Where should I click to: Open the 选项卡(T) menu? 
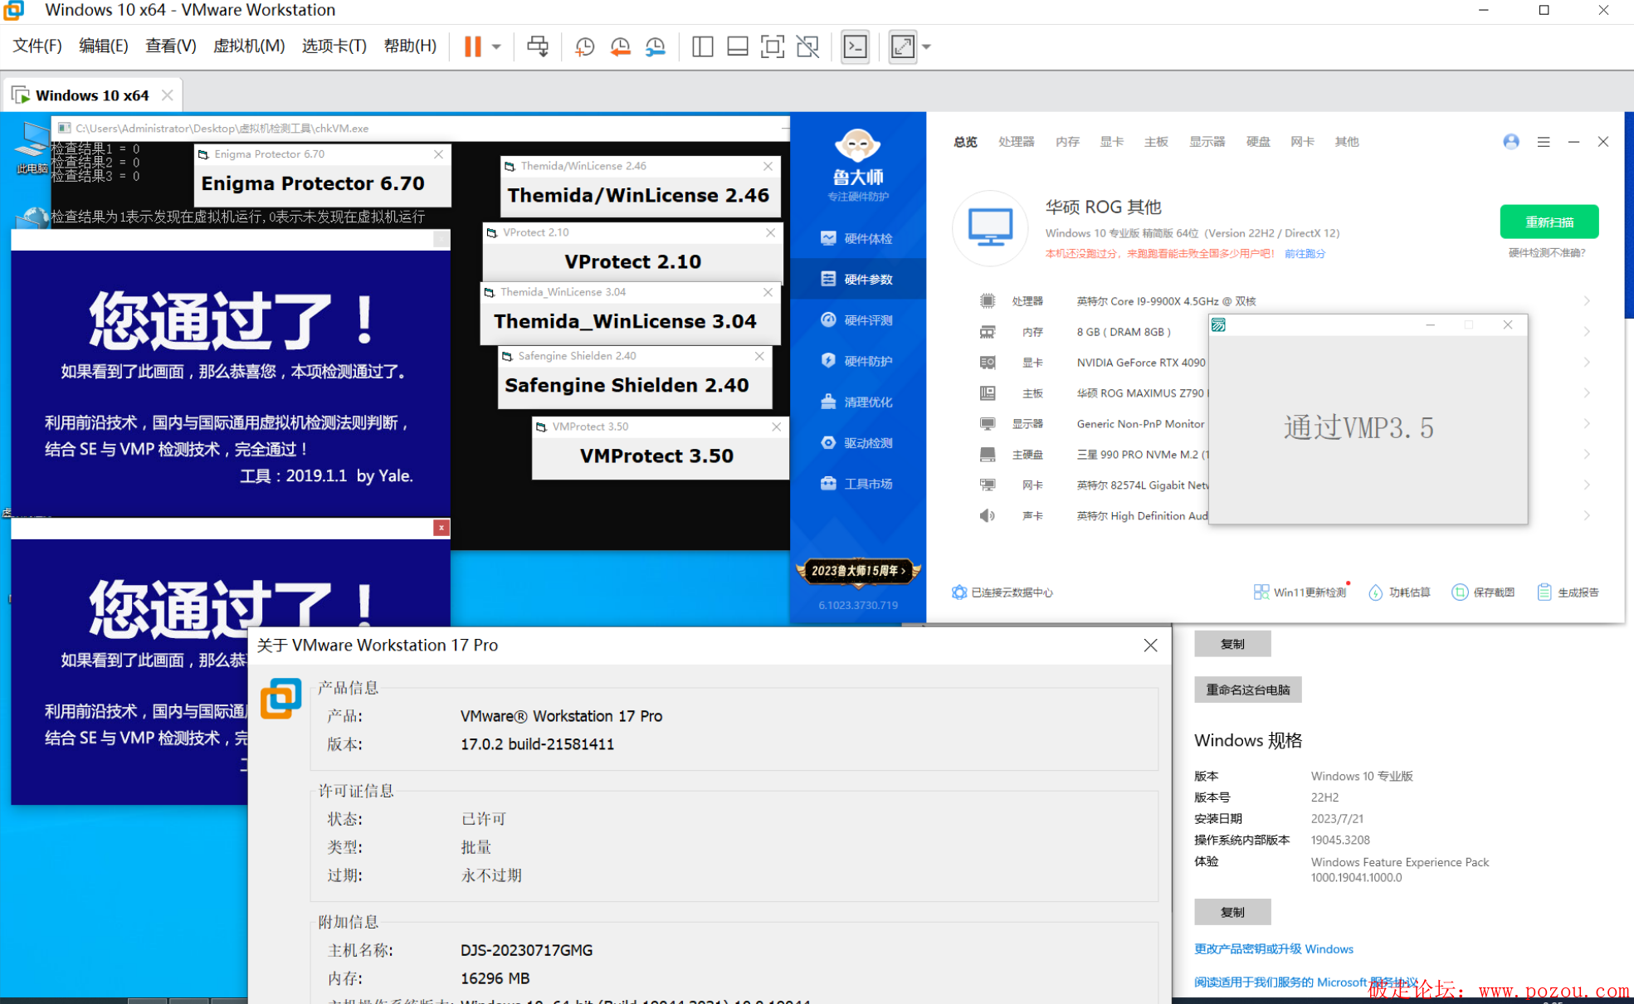pyautogui.click(x=334, y=46)
